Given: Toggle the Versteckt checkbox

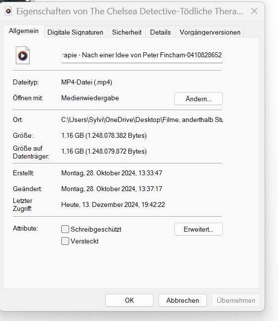Looking at the screenshot, I should (65, 241).
